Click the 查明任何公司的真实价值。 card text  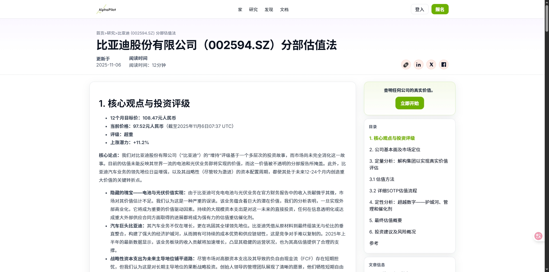coord(409,90)
